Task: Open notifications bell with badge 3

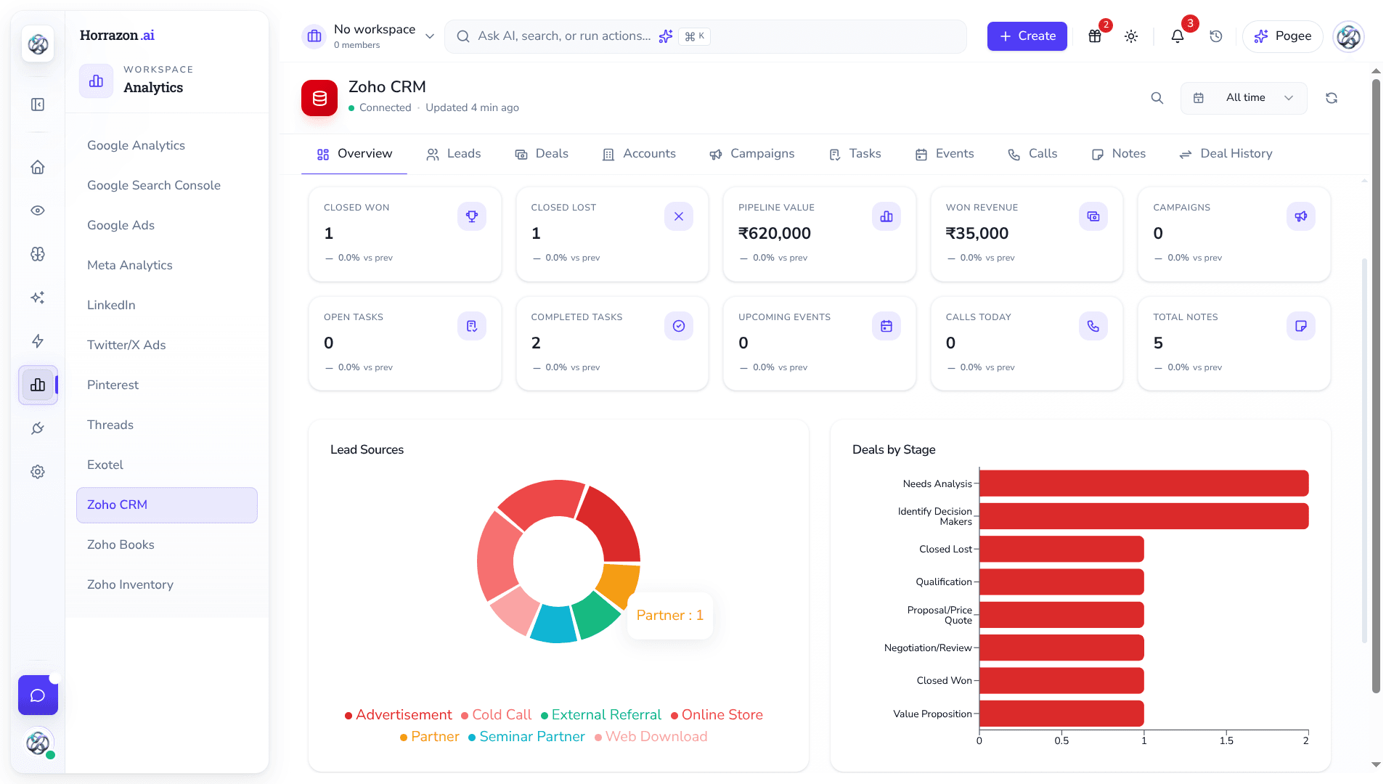Action: tap(1178, 36)
